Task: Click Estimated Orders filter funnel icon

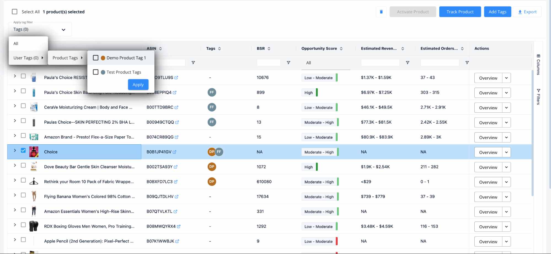Action: coord(467,63)
